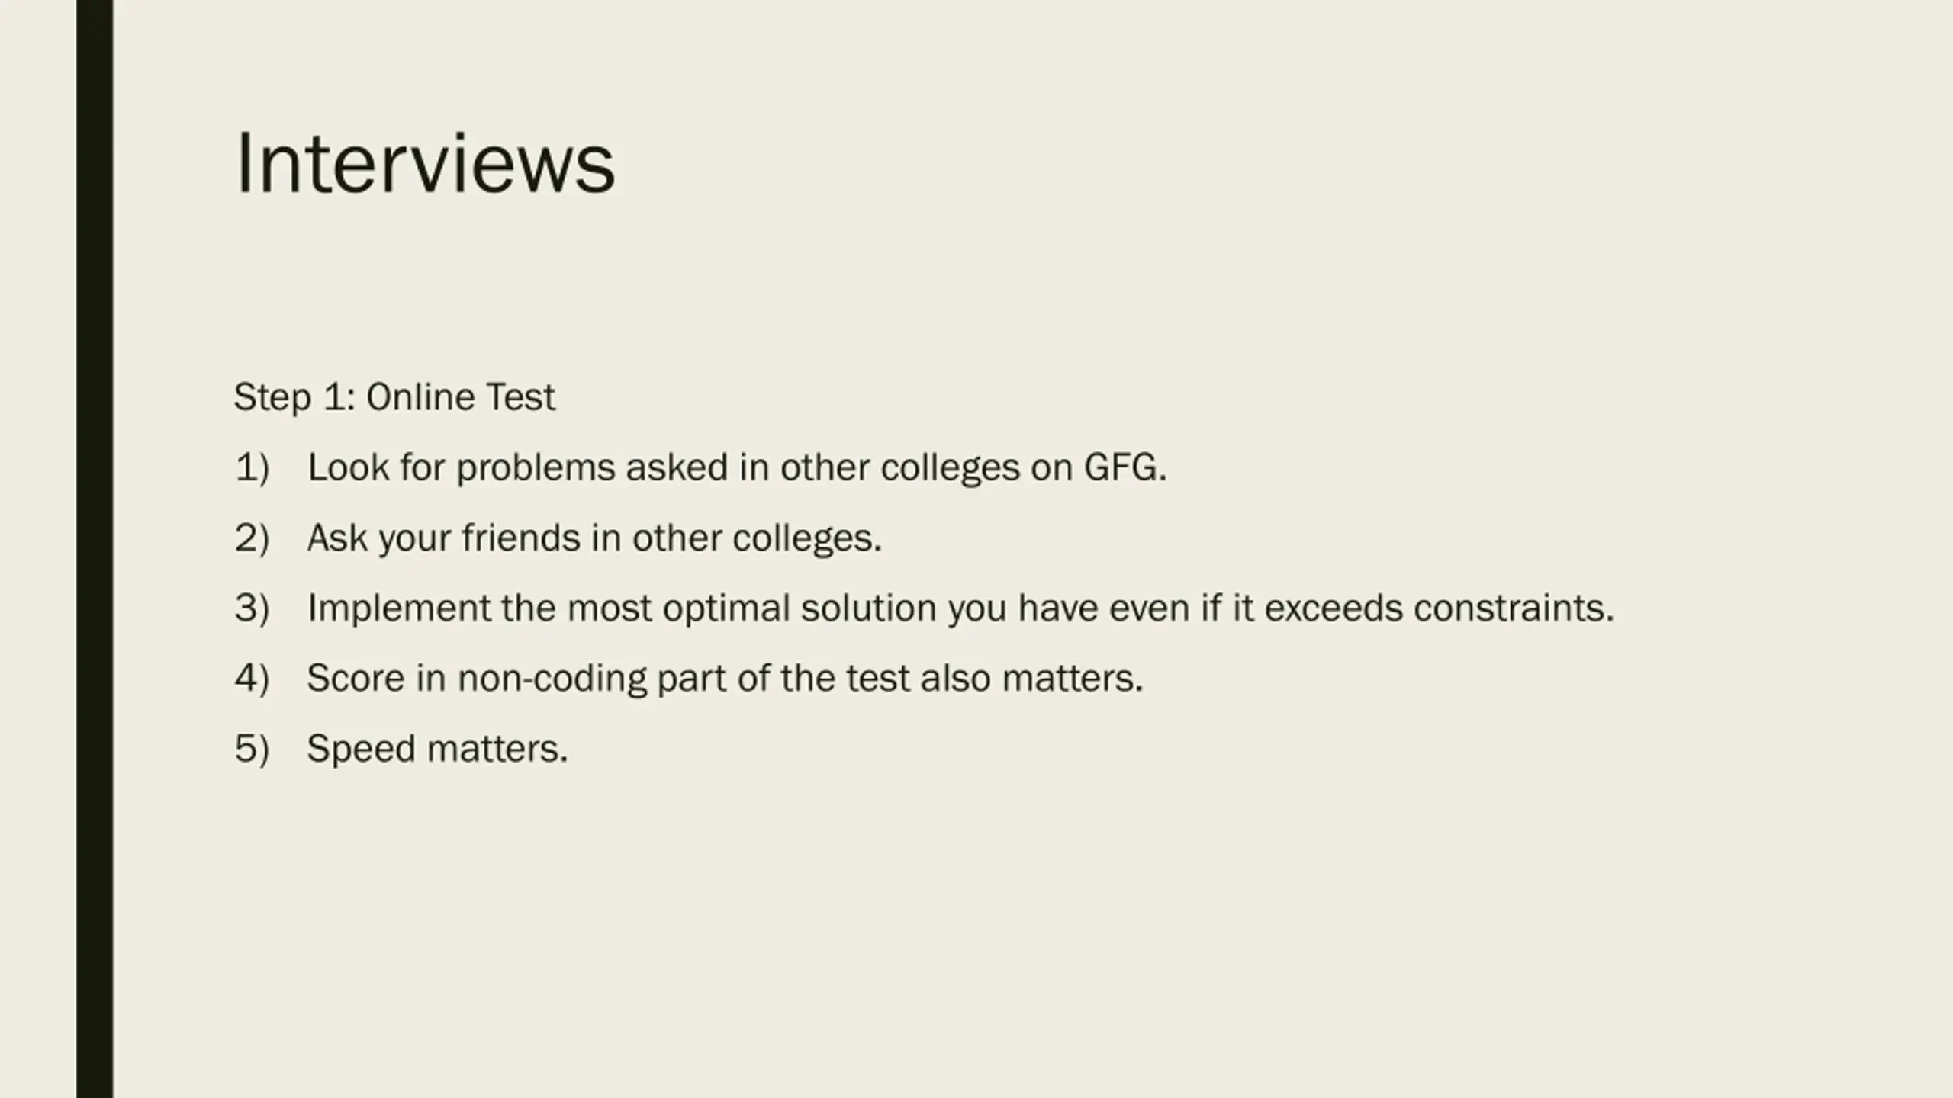Click the 'Look for problems asked' line
The width and height of the screenshot is (1953, 1098).
pos(737,467)
